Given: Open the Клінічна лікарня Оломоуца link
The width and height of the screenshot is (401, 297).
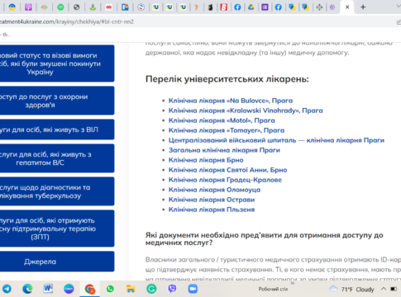Looking at the screenshot, I should tap(214, 190).
